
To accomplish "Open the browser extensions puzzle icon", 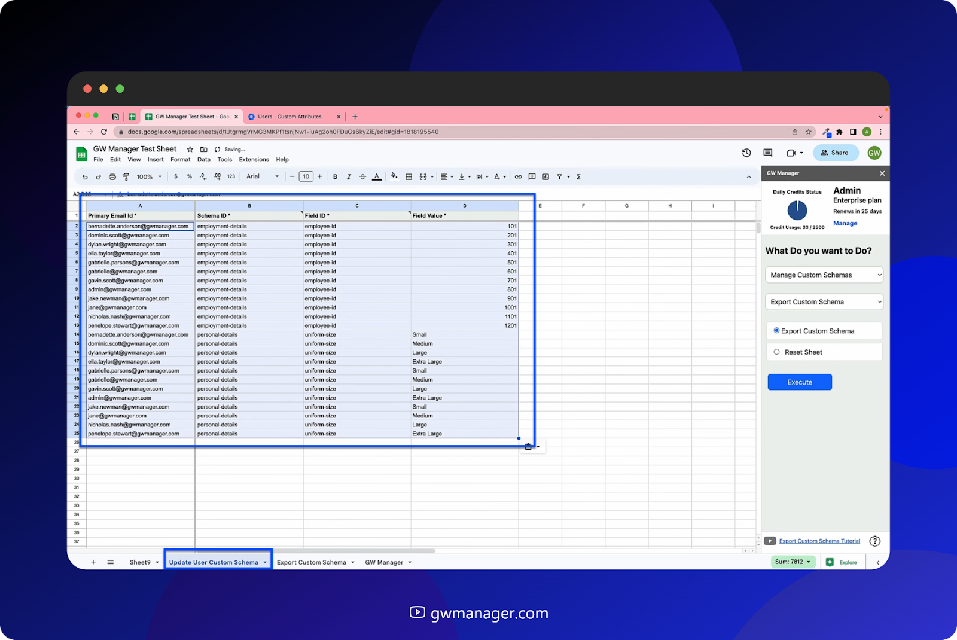I will (x=840, y=132).
